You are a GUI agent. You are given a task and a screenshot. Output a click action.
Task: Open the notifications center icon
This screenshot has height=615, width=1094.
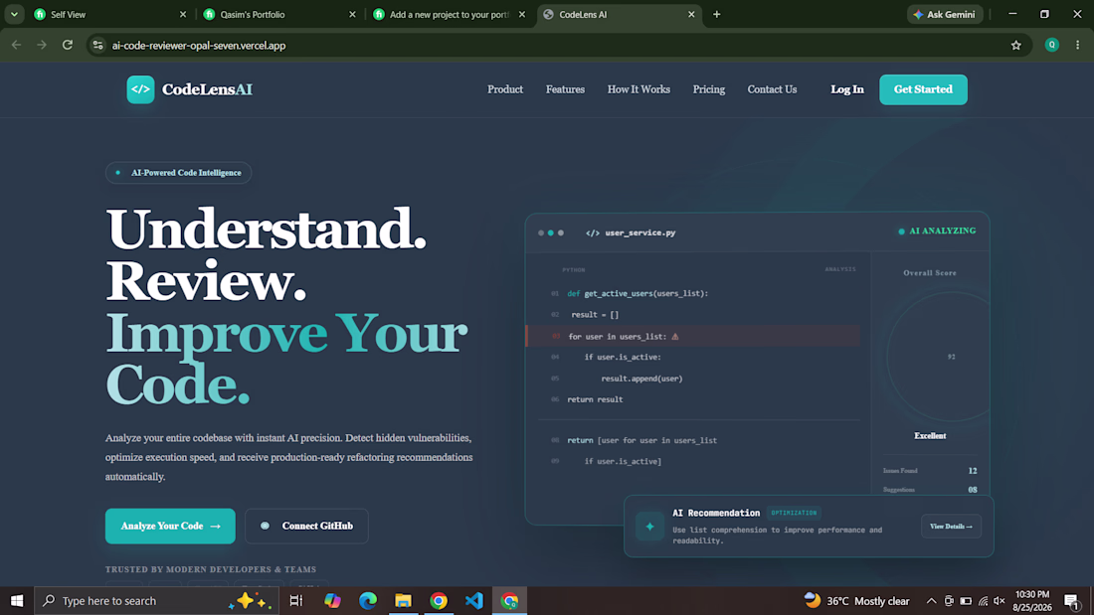tap(1072, 600)
